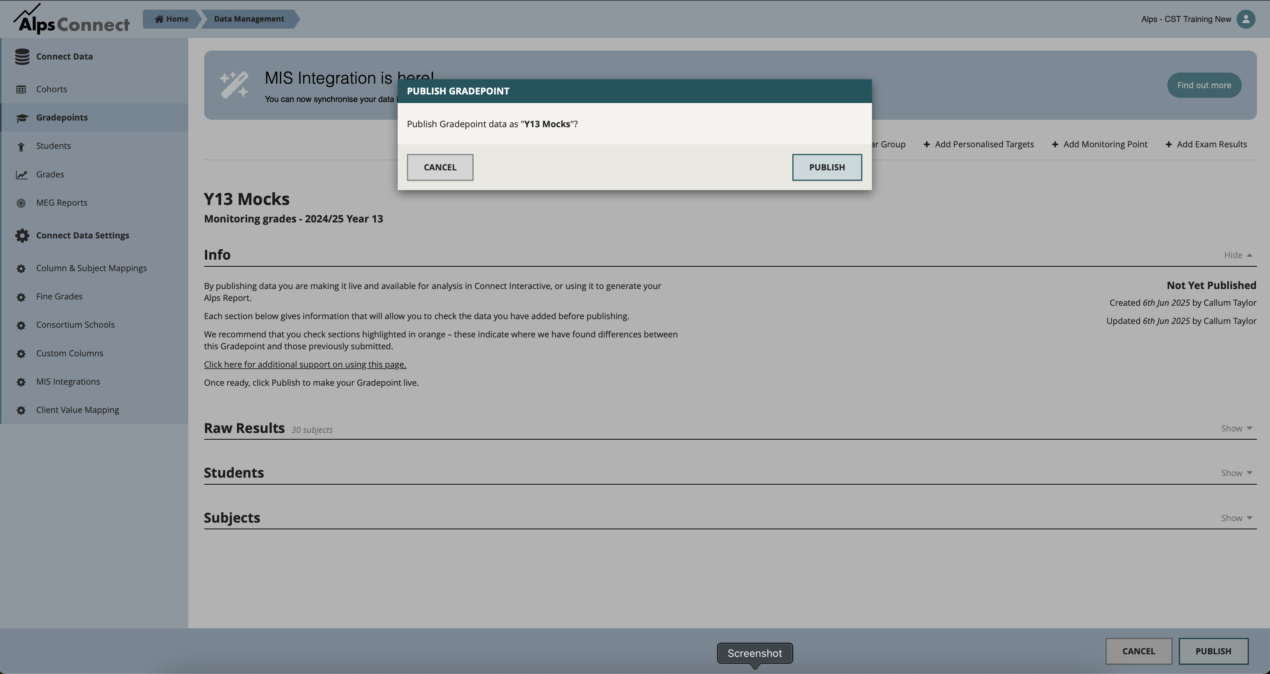Open the Fine Grades settings item

coord(94,296)
